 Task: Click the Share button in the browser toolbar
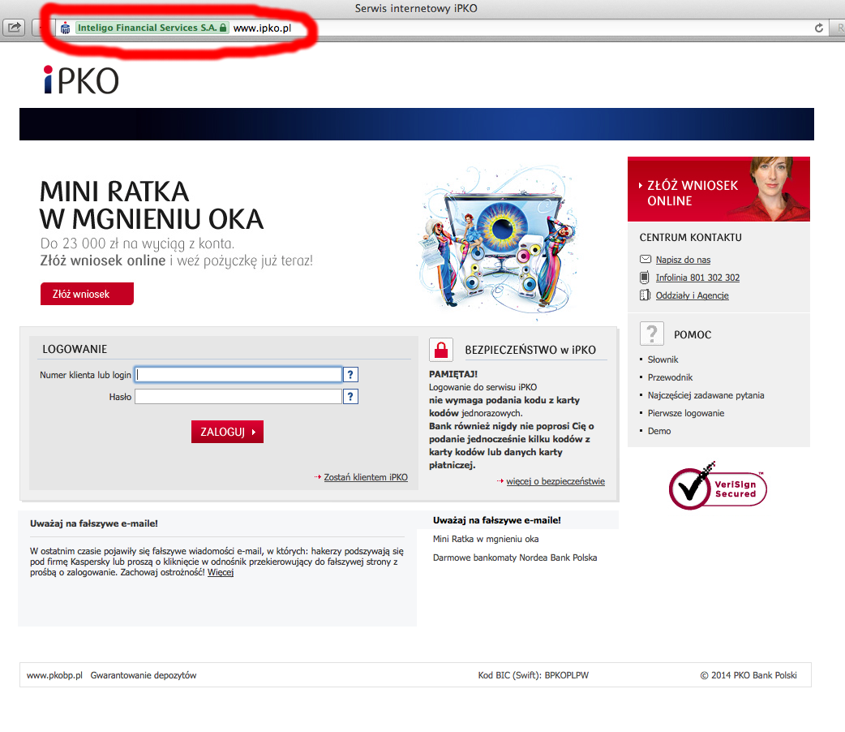[14, 28]
